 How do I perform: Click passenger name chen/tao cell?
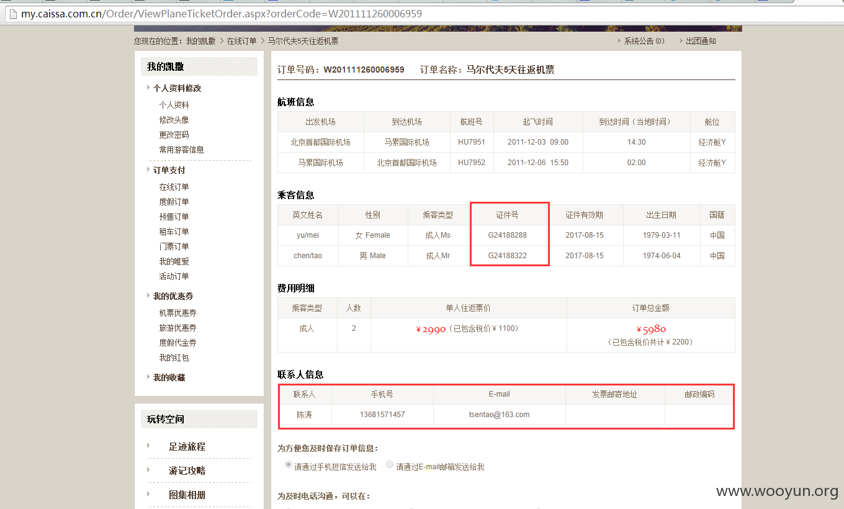[308, 256]
